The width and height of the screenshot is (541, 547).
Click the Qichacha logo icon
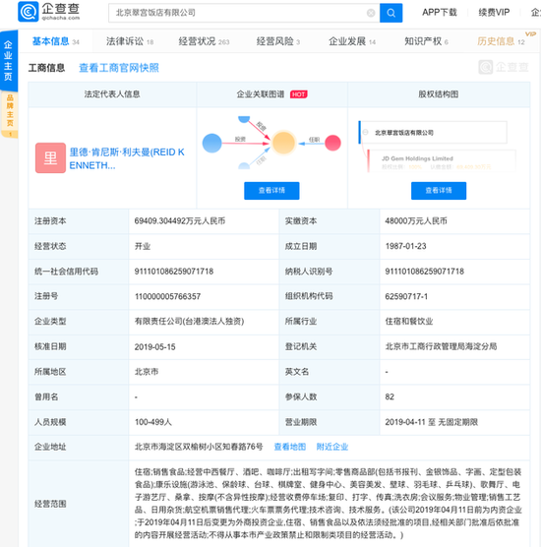pos(28,12)
